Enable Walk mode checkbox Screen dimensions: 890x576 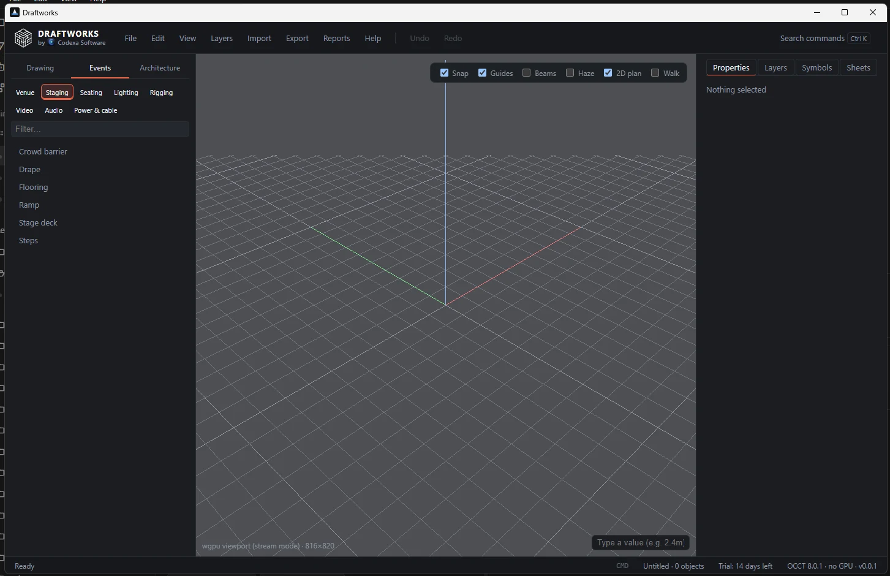tap(655, 73)
